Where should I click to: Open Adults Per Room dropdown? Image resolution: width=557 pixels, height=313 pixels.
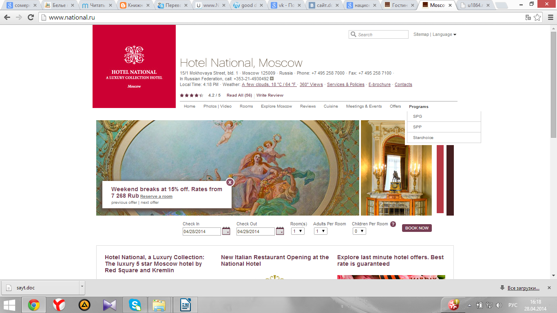coord(320,231)
